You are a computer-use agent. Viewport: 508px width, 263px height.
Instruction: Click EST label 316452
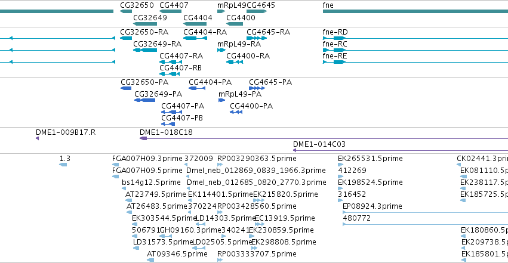click(352, 194)
